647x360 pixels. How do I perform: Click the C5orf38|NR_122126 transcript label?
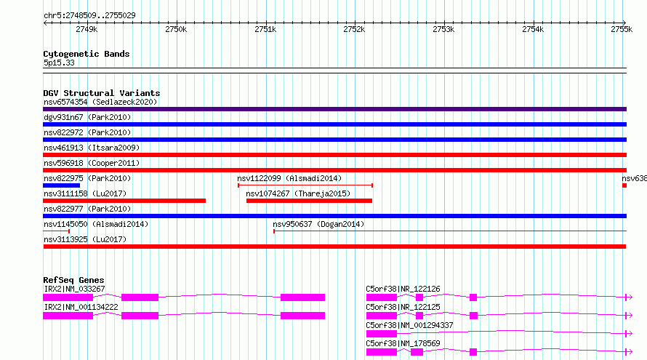coord(403,289)
